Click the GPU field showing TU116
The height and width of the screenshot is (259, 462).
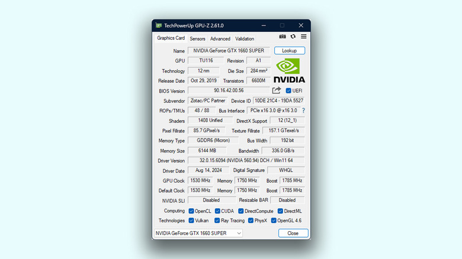pyautogui.click(x=206, y=61)
